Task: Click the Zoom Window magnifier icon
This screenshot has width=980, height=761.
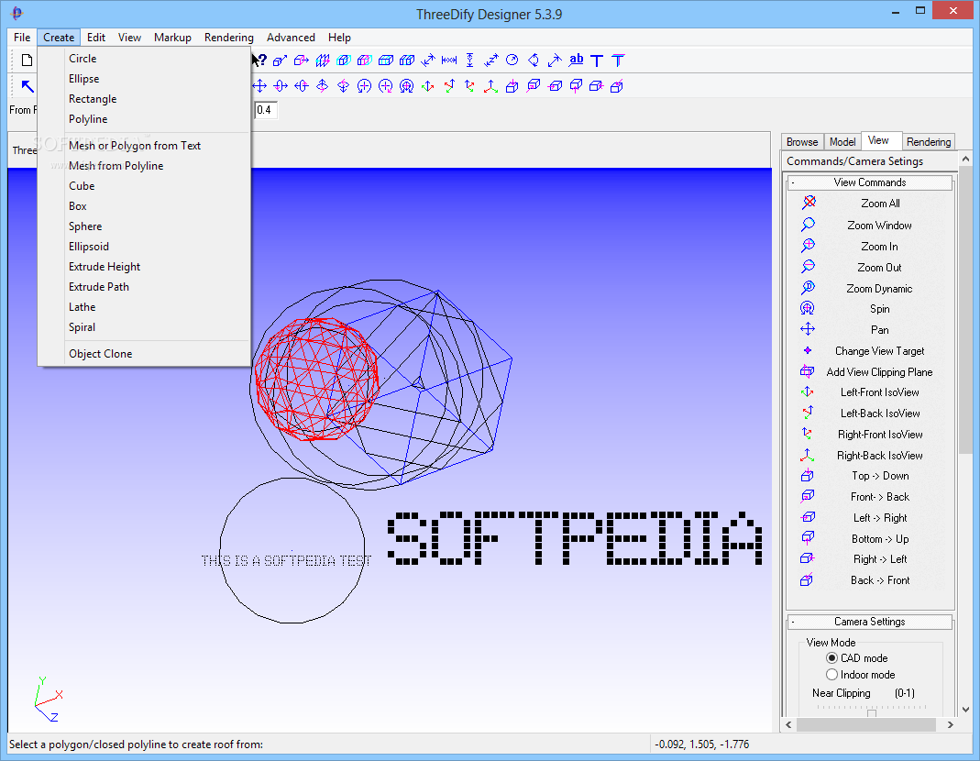Action: [809, 225]
